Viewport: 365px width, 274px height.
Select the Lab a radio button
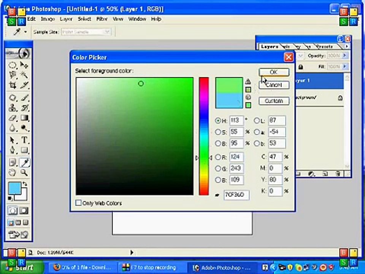coord(257,132)
